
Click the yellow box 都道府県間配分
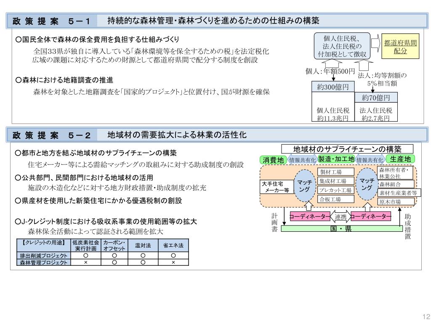click(x=400, y=47)
